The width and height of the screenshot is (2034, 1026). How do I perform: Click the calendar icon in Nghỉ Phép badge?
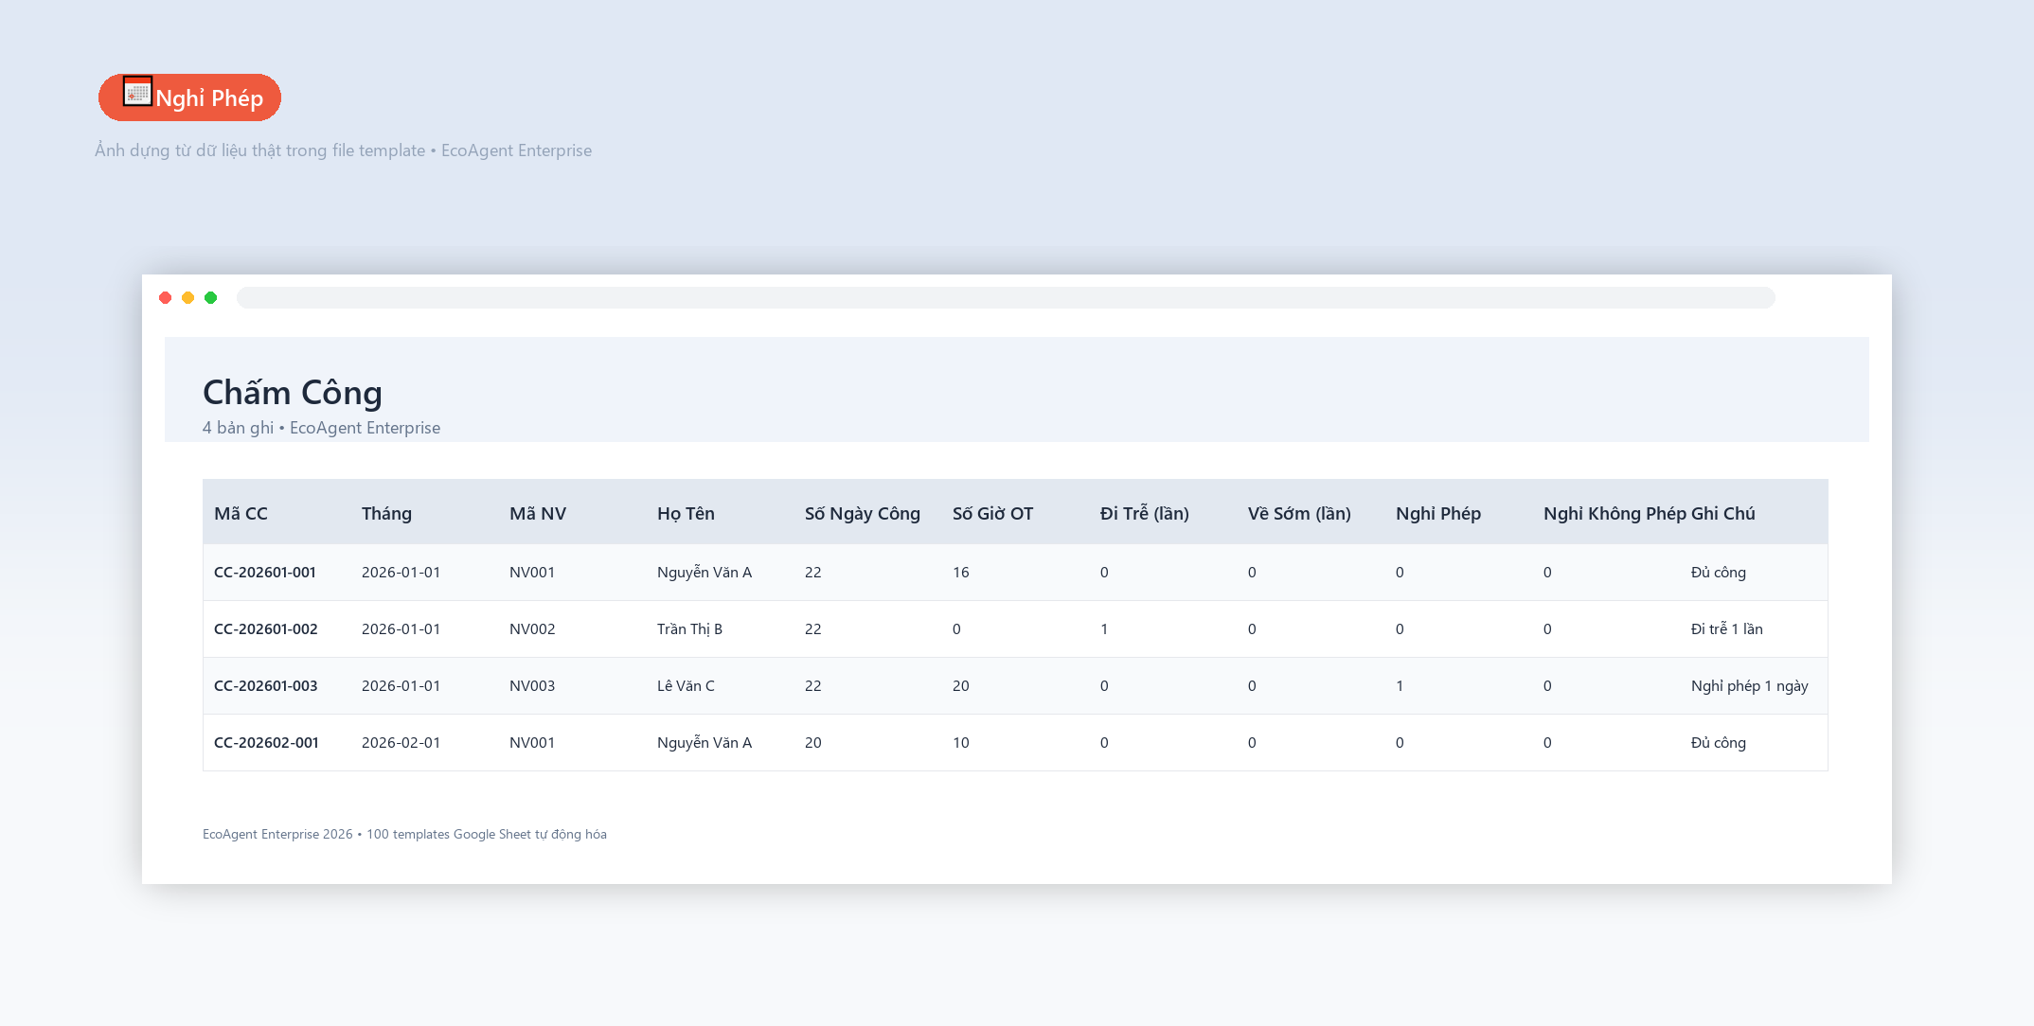pyautogui.click(x=137, y=91)
